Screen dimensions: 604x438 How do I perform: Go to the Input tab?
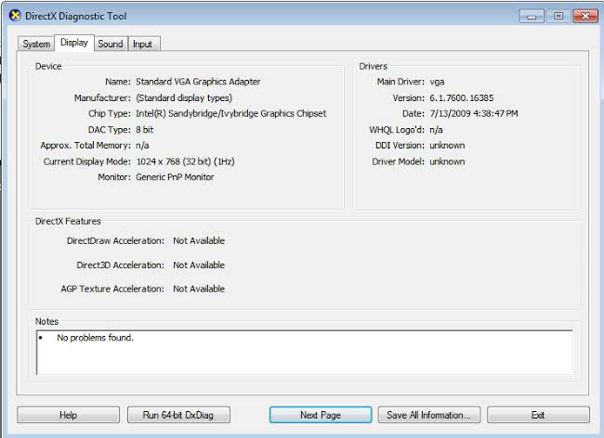tap(142, 44)
